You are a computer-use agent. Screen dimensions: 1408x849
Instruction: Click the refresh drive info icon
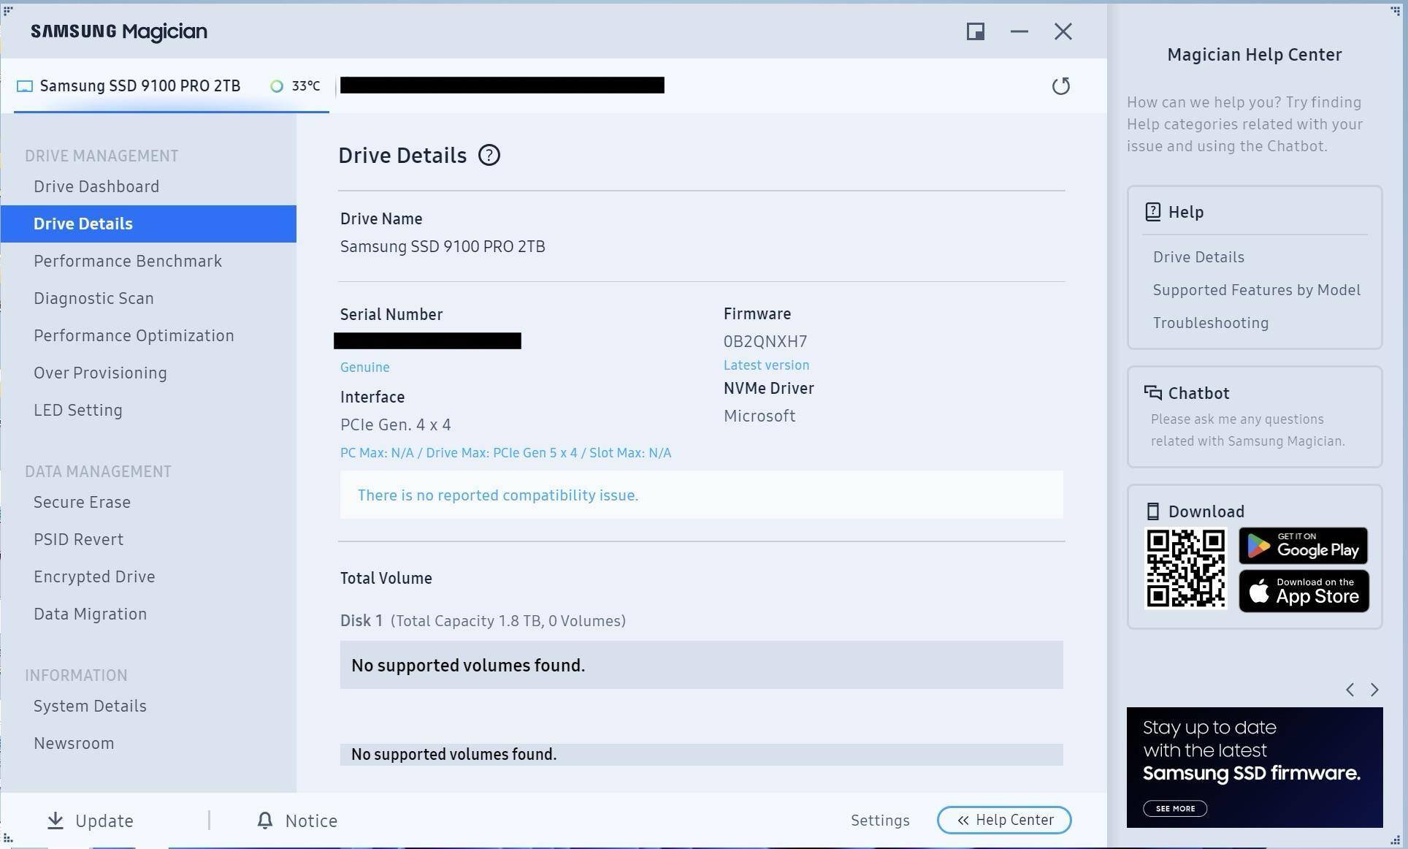(x=1060, y=86)
